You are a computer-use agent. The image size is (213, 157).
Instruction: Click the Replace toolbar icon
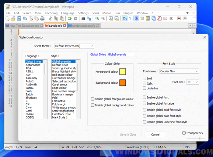(89, 18)
